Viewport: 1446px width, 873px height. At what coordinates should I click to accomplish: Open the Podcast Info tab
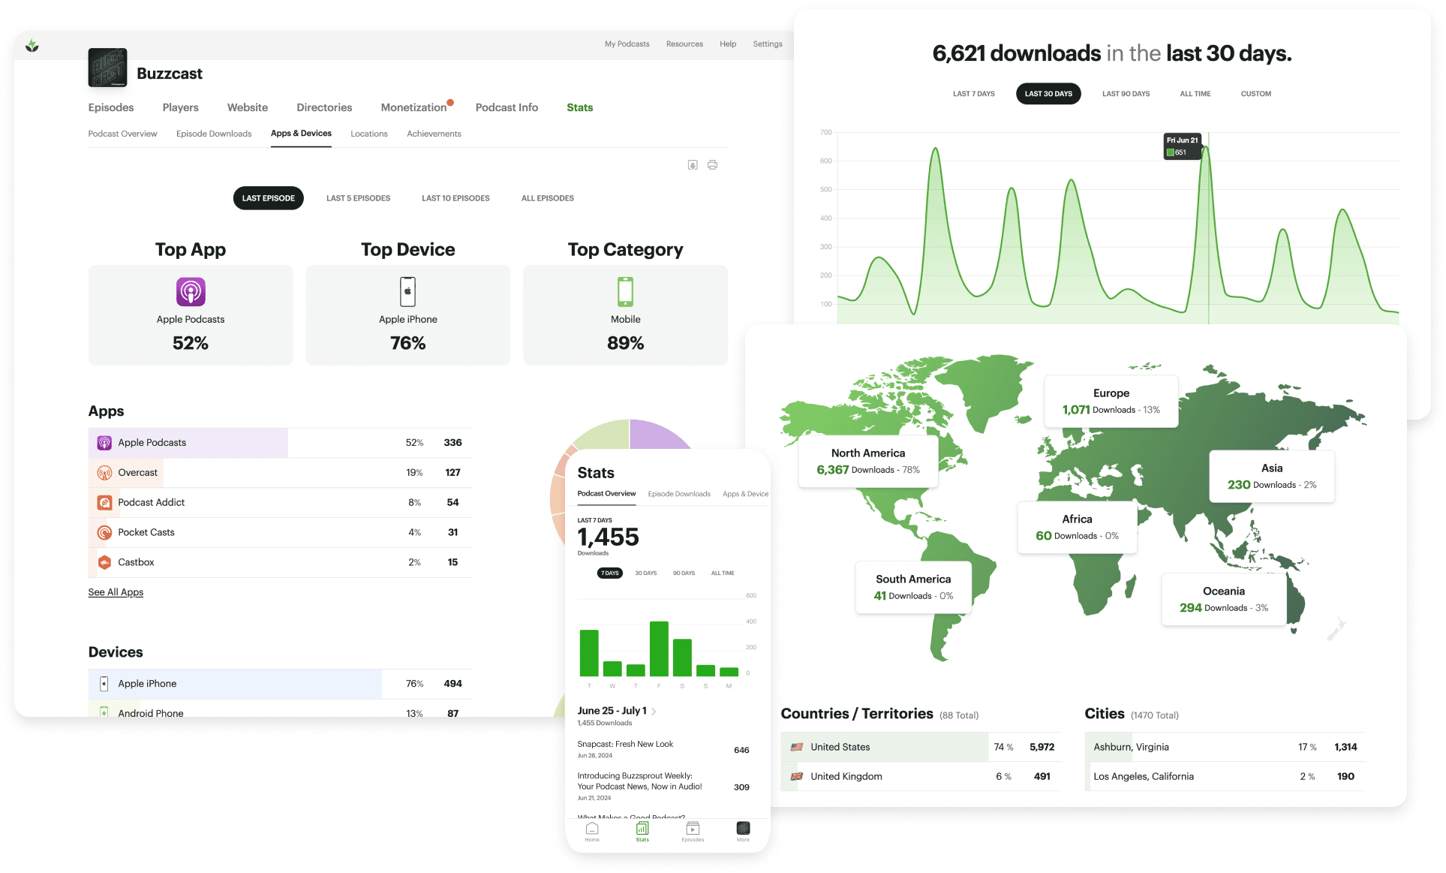507,107
